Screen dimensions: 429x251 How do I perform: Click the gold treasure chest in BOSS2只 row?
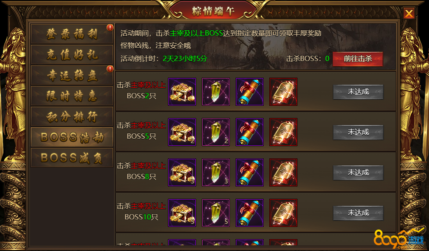pyautogui.click(x=182, y=92)
